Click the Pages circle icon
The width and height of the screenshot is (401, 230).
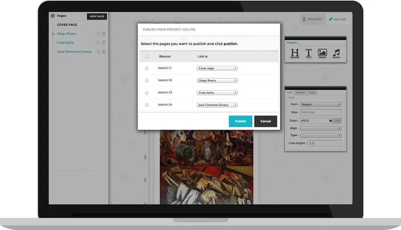tap(53, 16)
